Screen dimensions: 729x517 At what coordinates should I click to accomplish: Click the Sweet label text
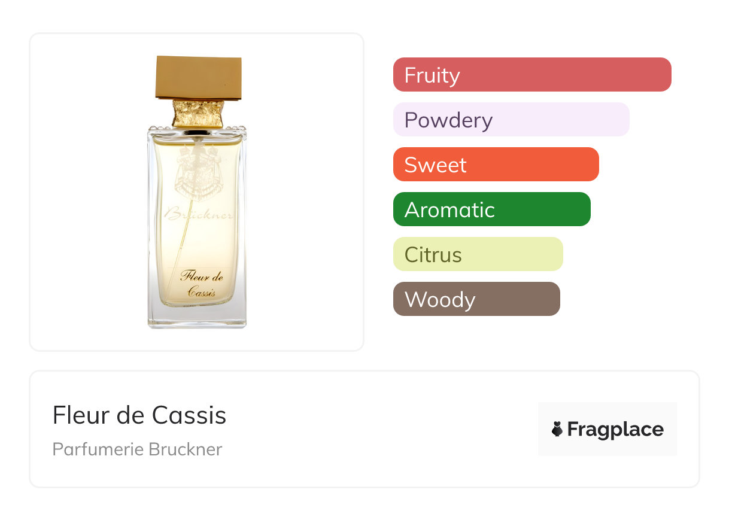435,165
